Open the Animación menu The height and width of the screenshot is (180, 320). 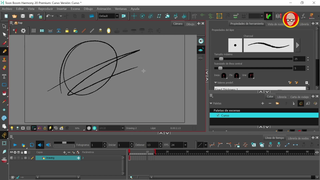[x=104, y=9]
